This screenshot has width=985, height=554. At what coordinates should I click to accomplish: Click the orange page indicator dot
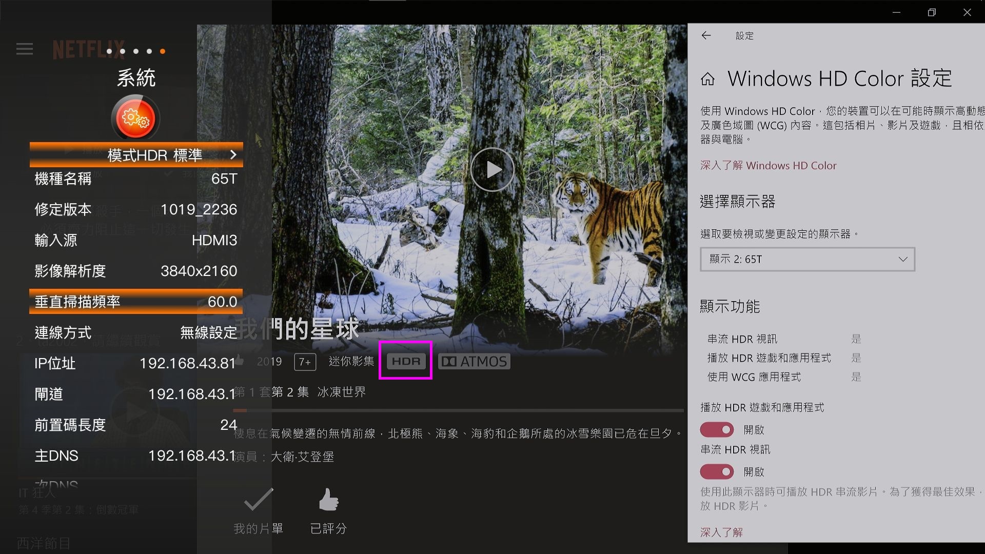pyautogui.click(x=163, y=51)
